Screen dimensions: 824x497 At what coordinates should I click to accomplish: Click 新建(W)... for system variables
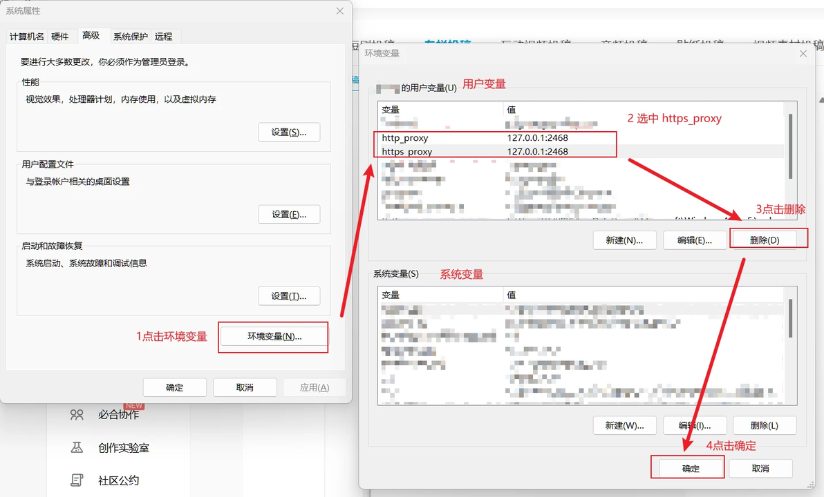point(624,426)
